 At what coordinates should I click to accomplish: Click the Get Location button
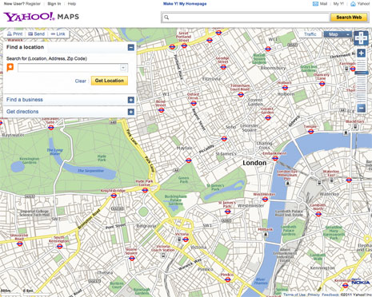[x=110, y=81]
